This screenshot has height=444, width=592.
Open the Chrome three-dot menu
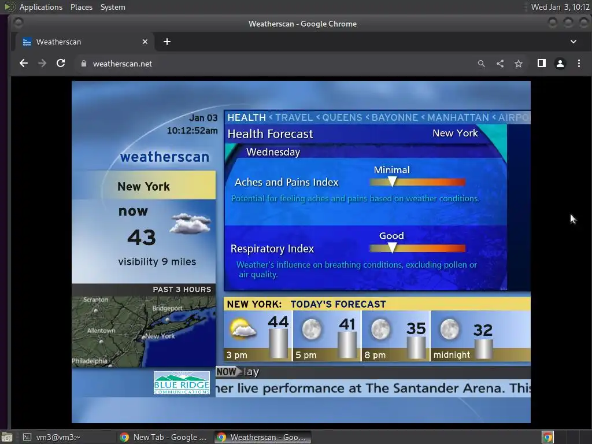pyautogui.click(x=579, y=64)
